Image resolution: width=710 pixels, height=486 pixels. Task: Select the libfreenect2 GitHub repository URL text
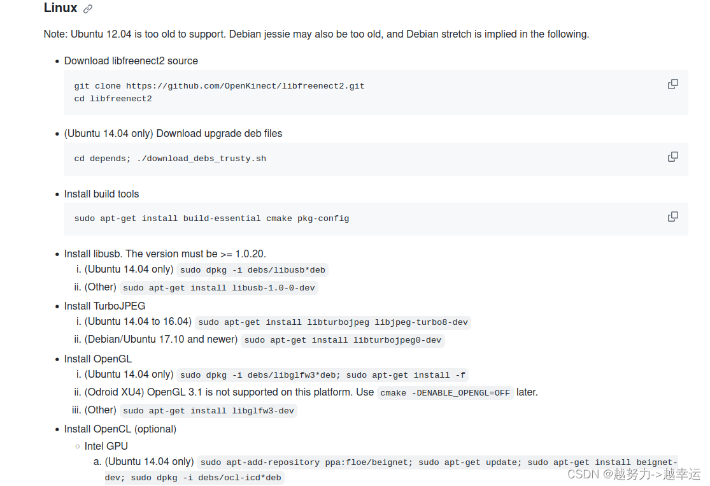[246, 85]
